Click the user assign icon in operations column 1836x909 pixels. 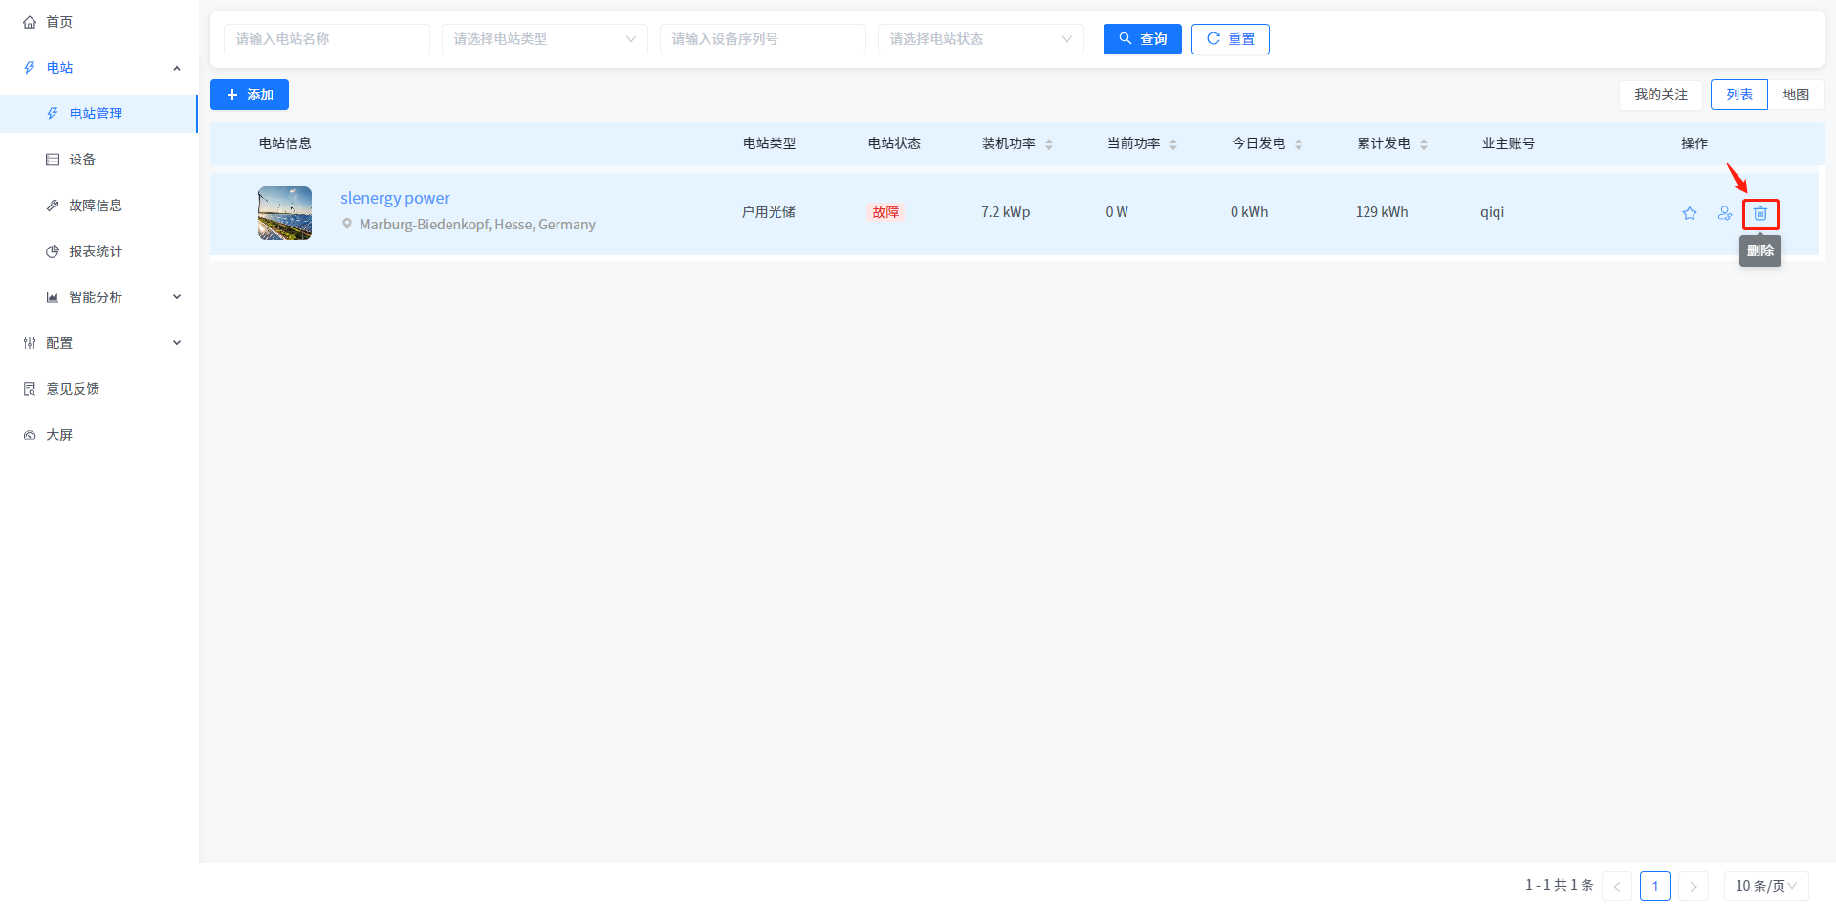[x=1724, y=213]
